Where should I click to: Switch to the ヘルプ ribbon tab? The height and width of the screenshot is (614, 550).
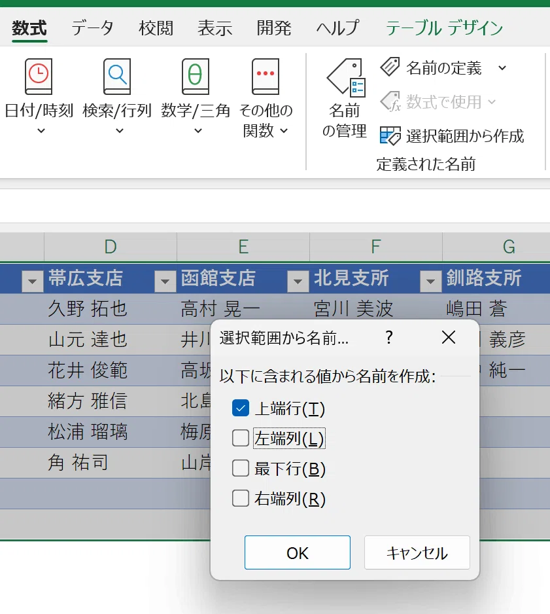tap(337, 28)
